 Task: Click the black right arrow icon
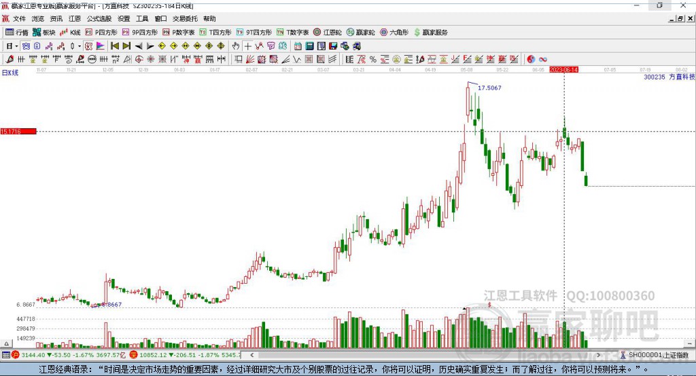(x=150, y=46)
